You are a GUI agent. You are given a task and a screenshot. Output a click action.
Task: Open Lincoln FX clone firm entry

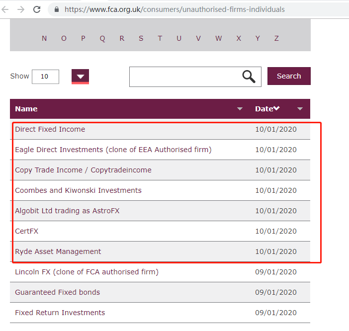coord(87,272)
